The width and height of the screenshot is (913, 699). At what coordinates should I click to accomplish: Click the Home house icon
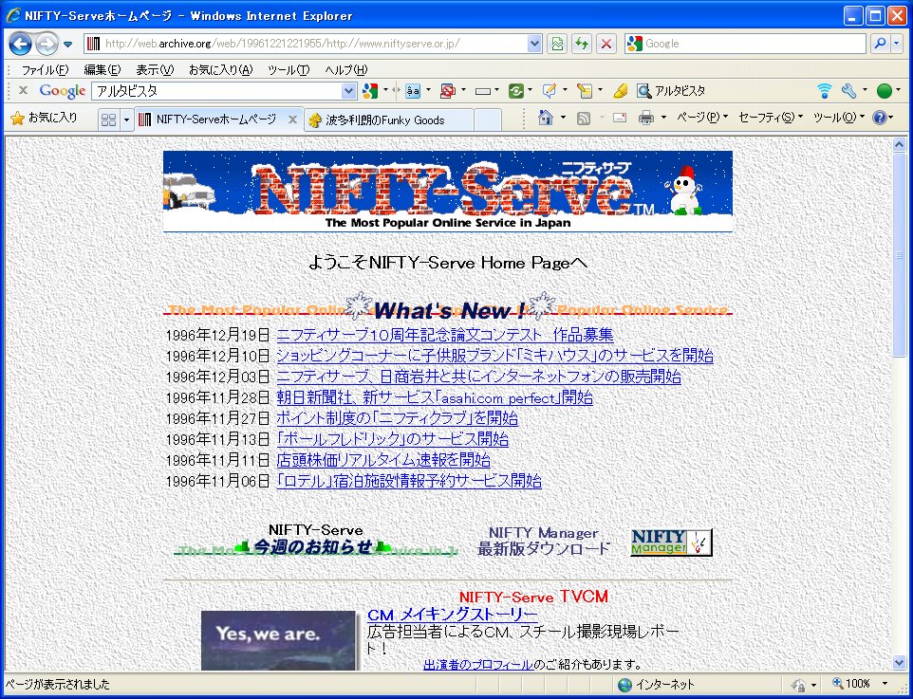coord(546,119)
